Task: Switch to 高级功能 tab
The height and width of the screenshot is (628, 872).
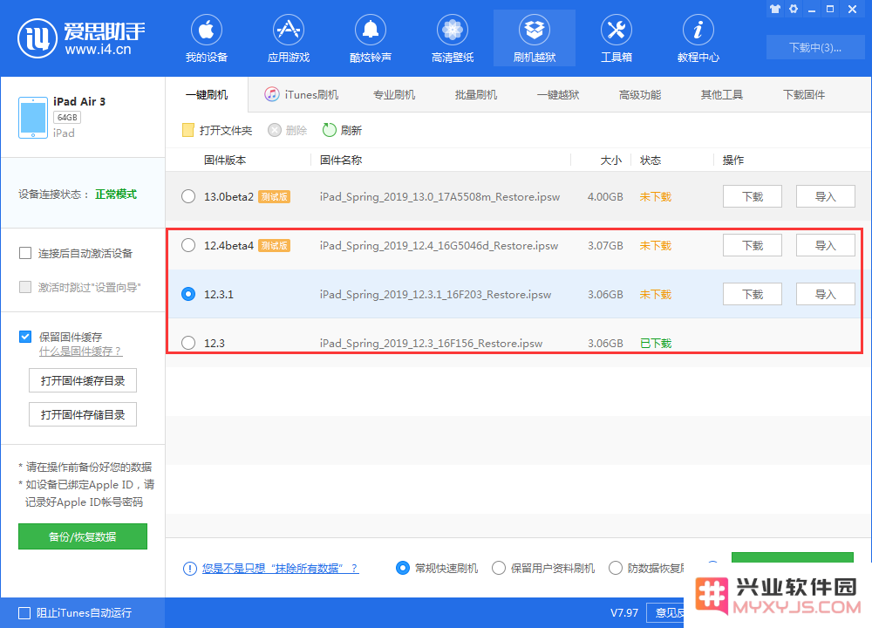Action: (639, 94)
